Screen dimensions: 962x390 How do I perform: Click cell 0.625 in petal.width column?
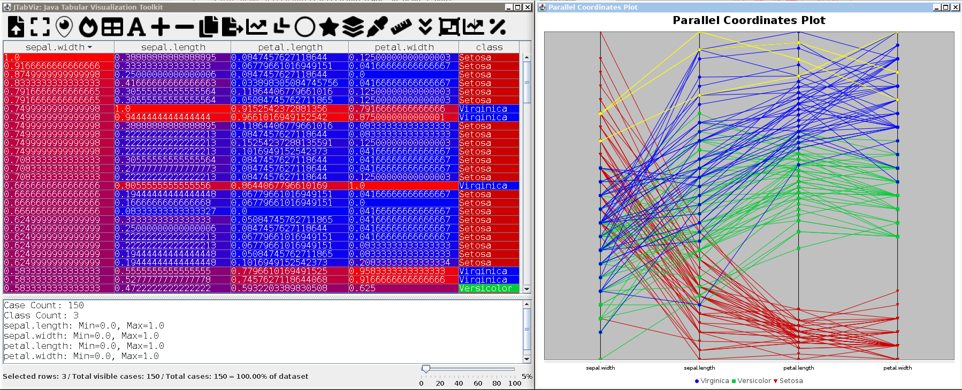click(404, 288)
